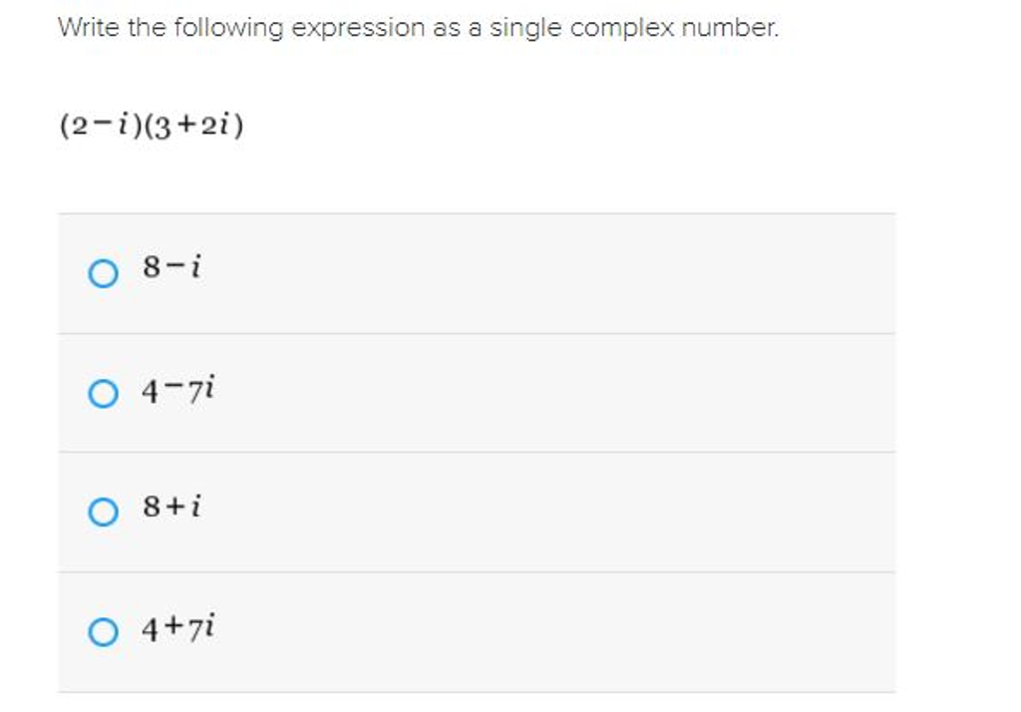
Task: Click the first factor (2−i) in the expression
Action: [x=96, y=127]
